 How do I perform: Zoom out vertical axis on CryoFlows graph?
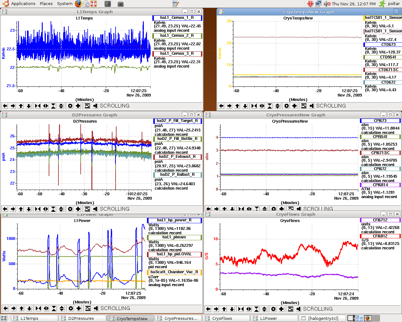[x=264, y=309]
